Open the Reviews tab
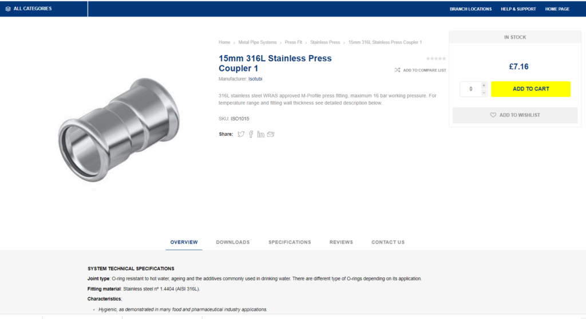 [x=341, y=242]
